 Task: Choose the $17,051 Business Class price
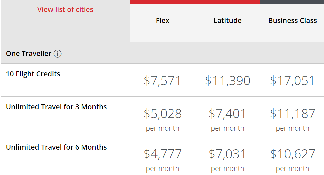pos(292,81)
